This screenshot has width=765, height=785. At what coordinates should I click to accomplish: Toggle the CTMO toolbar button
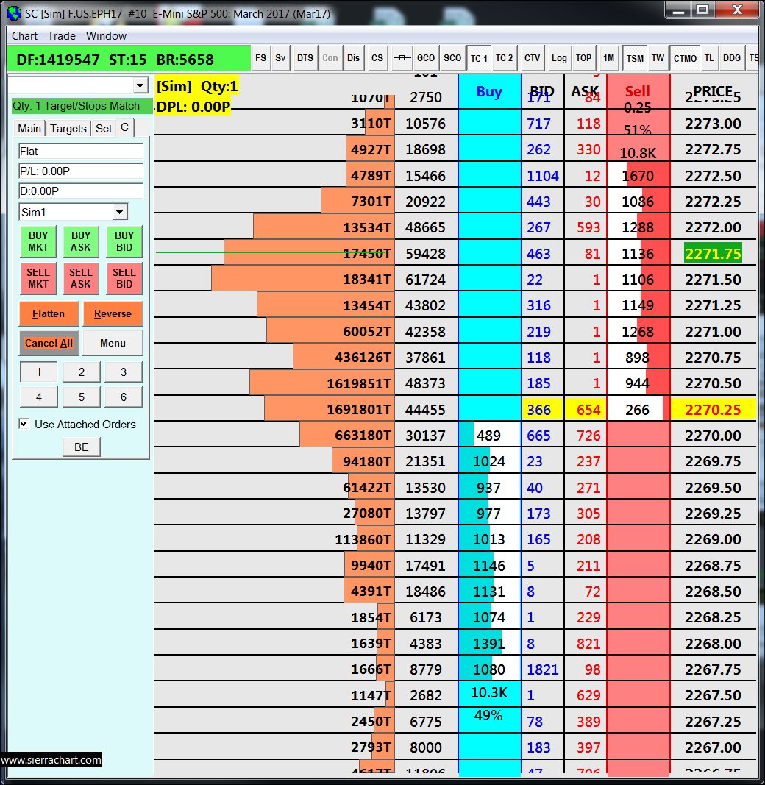[x=685, y=59]
